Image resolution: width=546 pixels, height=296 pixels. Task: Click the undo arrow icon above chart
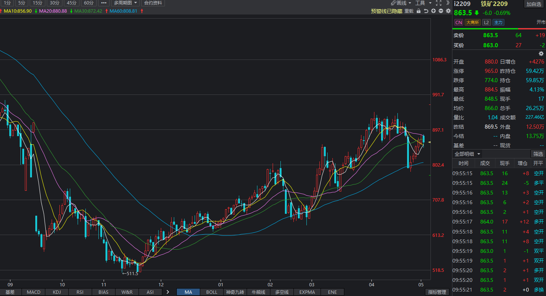coord(426,11)
